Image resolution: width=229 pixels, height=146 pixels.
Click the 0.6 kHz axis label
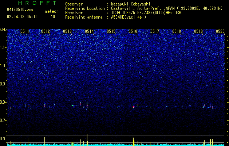point(3,139)
